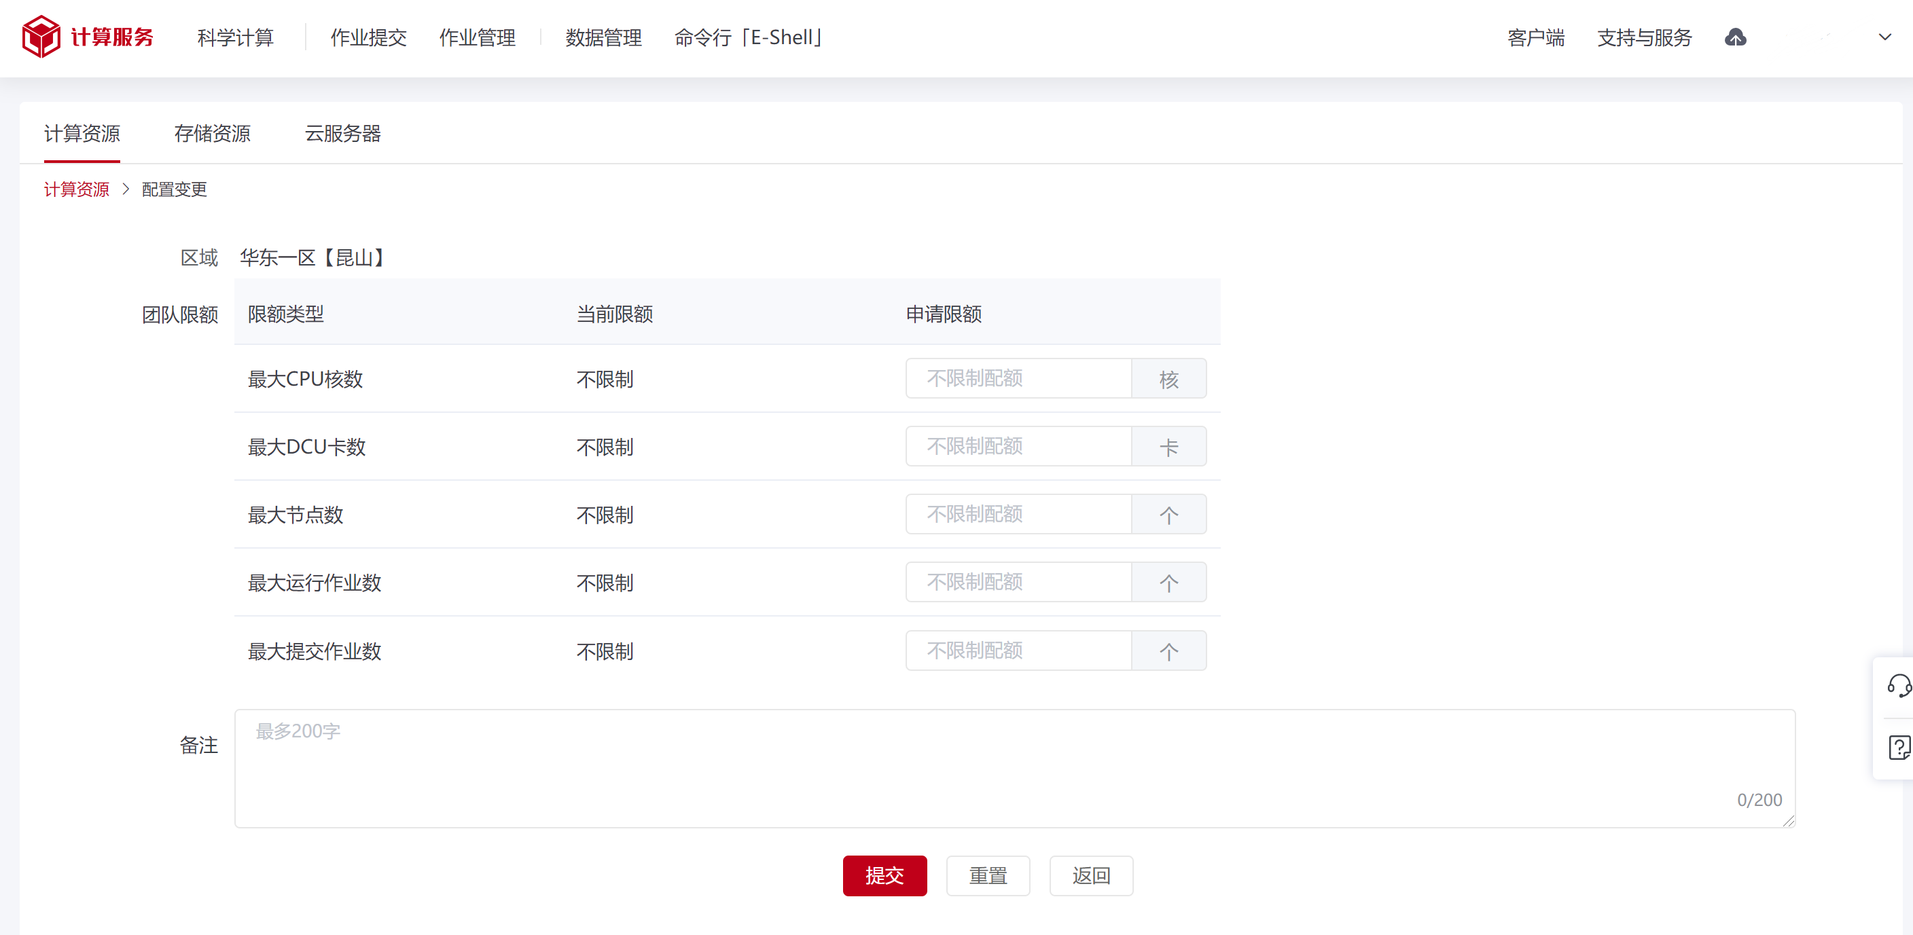Click the 提交 button
The width and height of the screenshot is (1913, 935).
[x=884, y=876]
